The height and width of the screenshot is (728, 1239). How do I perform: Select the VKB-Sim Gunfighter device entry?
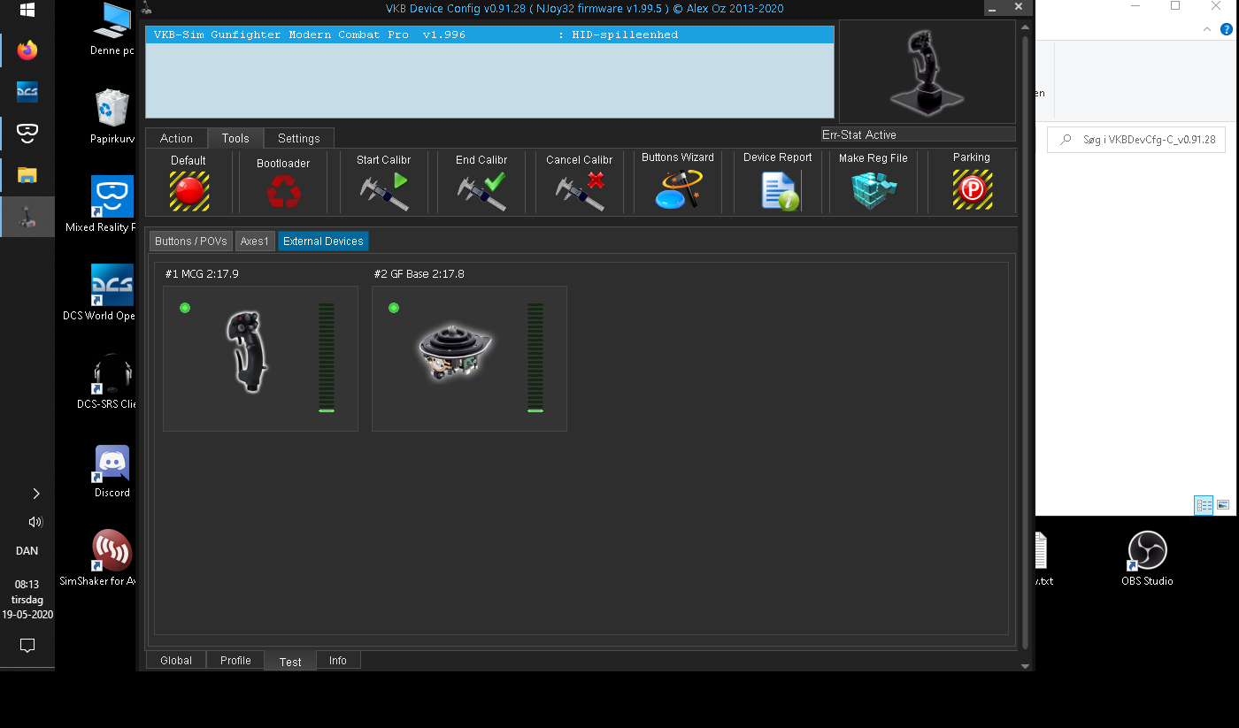(489, 35)
